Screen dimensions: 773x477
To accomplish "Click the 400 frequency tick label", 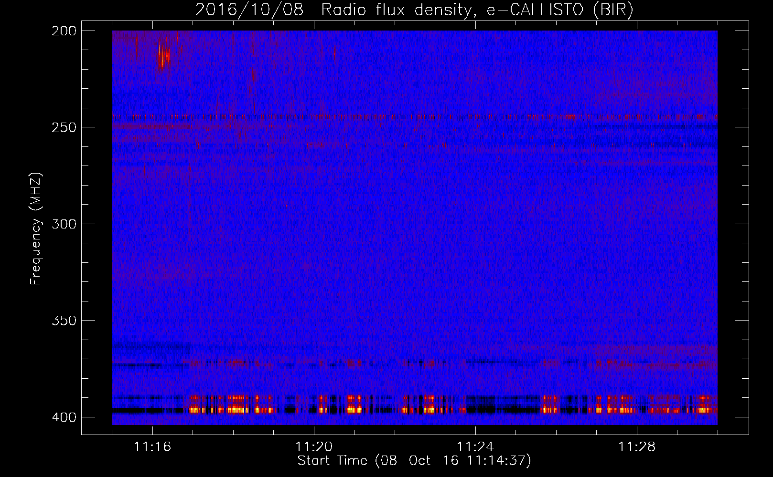I will pos(64,417).
